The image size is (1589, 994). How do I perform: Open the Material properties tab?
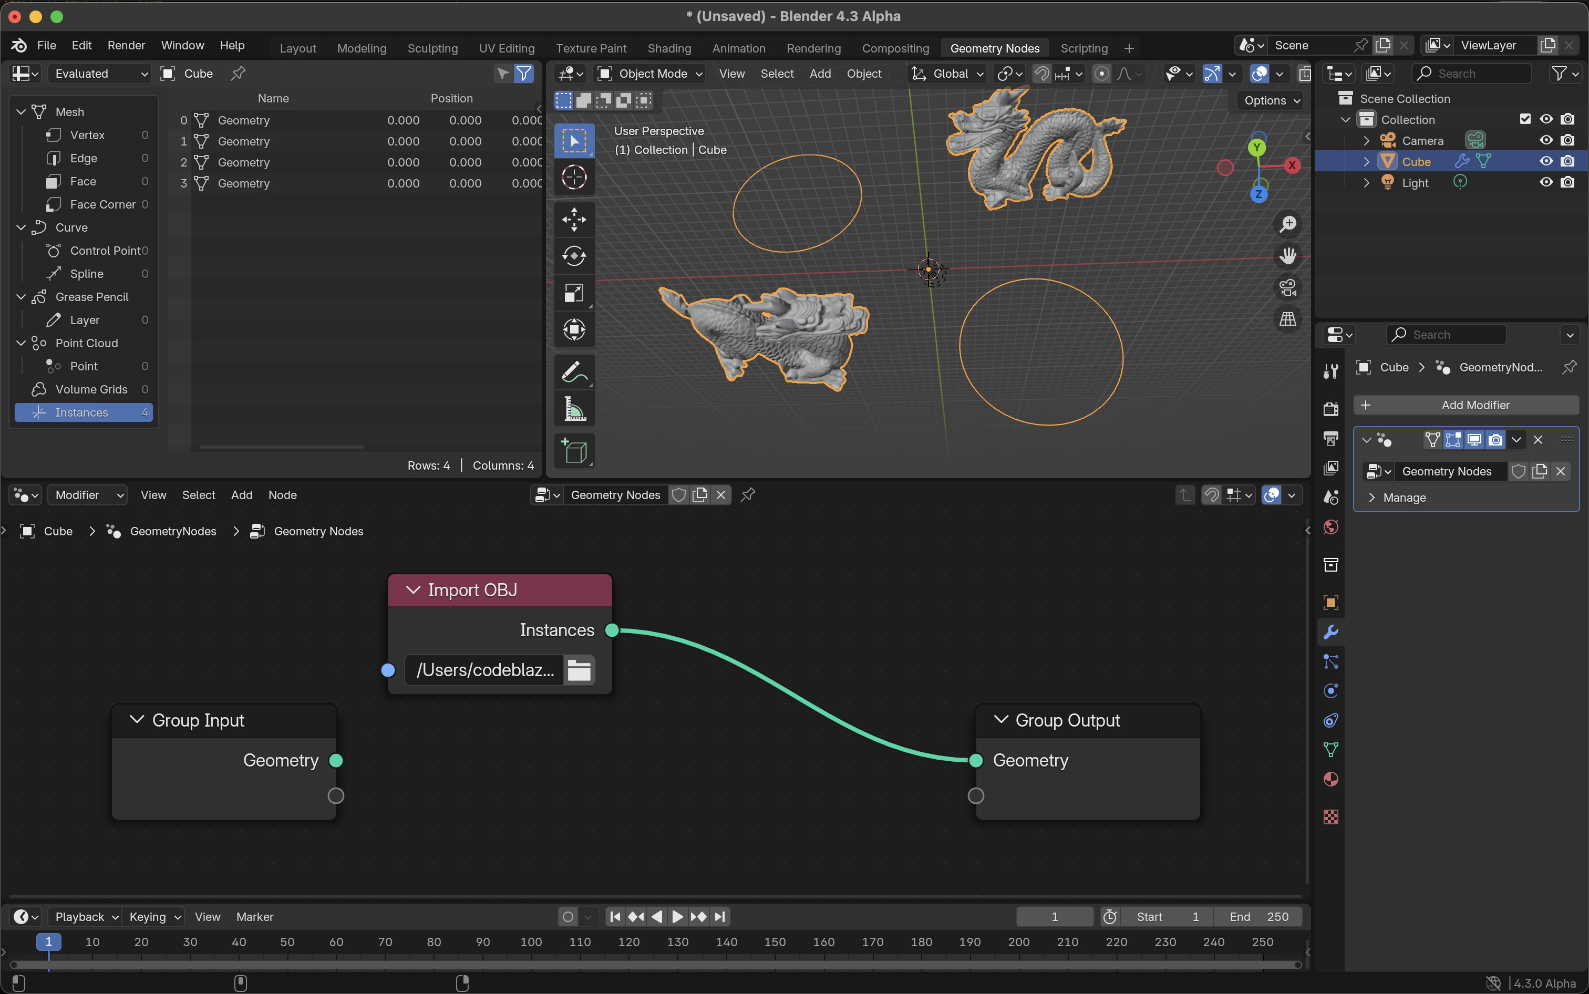click(x=1330, y=779)
